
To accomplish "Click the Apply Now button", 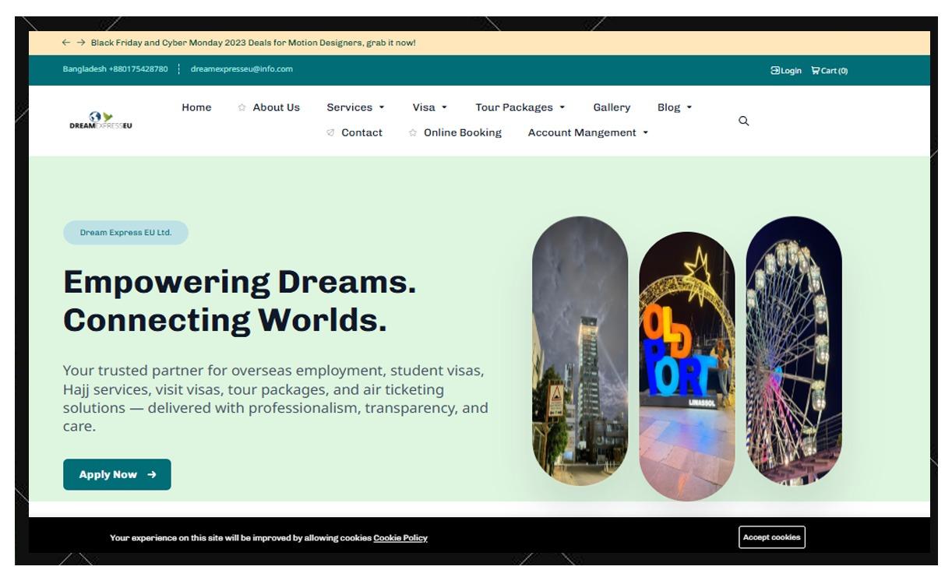I will coord(117,473).
